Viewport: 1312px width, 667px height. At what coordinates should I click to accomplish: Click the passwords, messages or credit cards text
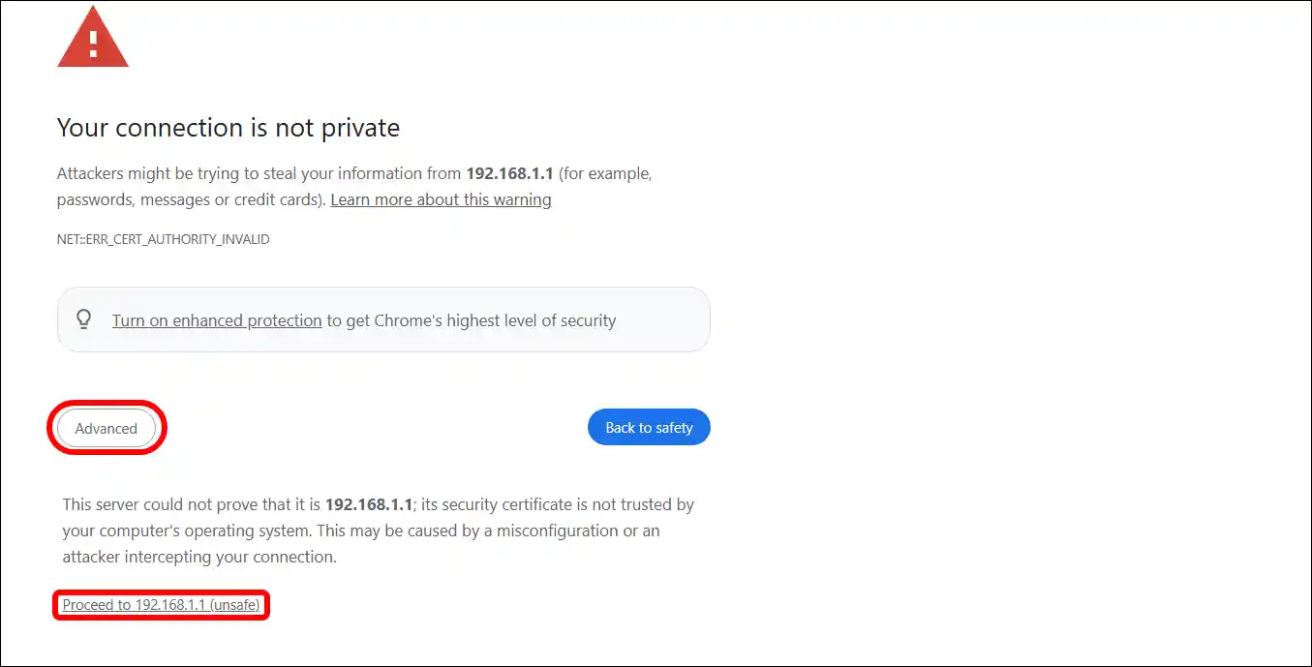189,198
